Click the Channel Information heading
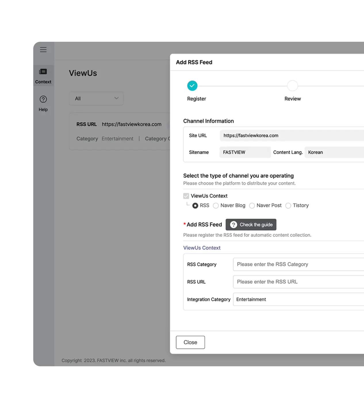The height and width of the screenshot is (409, 364). [208, 121]
